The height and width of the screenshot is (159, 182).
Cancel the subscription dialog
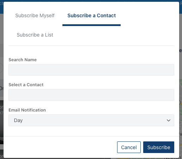click(x=129, y=147)
